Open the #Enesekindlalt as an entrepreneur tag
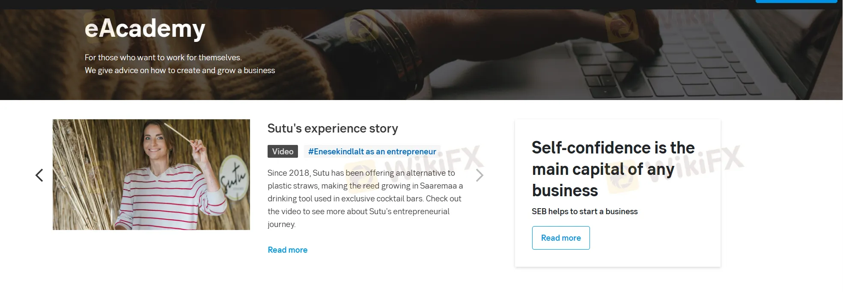843x292 pixels. pyautogui.click(x=372, y=151)
